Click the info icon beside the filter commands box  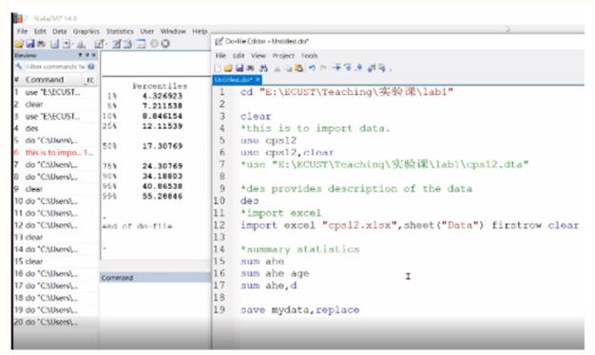(91, 66)
